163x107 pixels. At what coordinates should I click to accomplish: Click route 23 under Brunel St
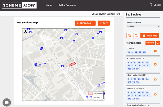[129, 52]
